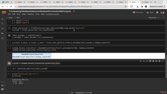This screenshot has width=167, height=94.
Task: Click into the train_test_split code cell
Action: coord(86,43)
